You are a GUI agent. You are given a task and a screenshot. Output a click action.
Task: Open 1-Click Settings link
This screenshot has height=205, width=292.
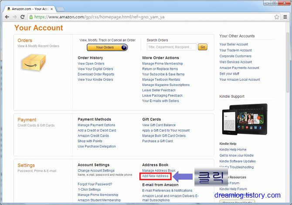pyautogui.click(x=89, y=189)
